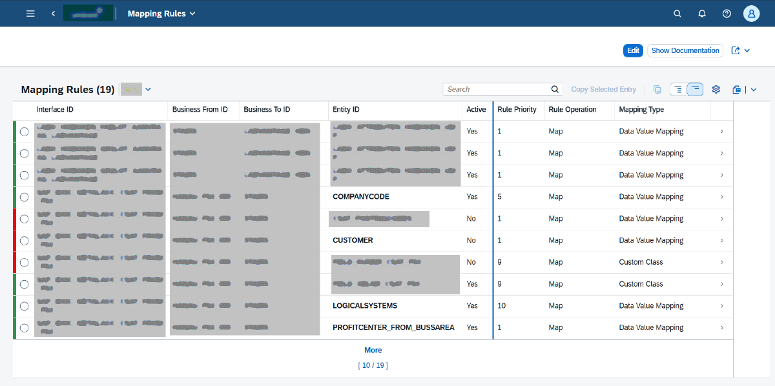
Task: Click the Edit button
Action: 633,50
